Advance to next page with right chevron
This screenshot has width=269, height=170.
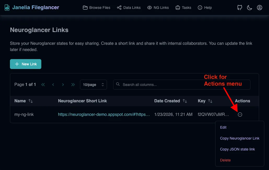(x=63, y=84)
